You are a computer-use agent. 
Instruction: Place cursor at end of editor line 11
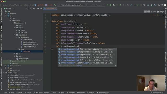[x=80, y=46]
